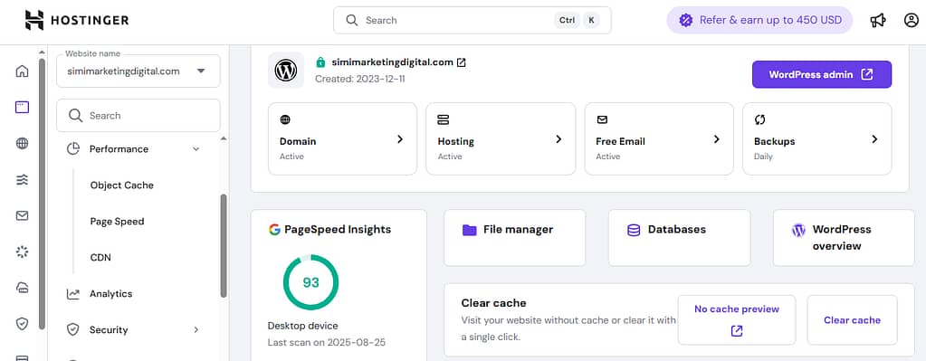The image size is (926, 361).
Task: Open Analytics in the sidebar
Action: click(x=110, y=294)
